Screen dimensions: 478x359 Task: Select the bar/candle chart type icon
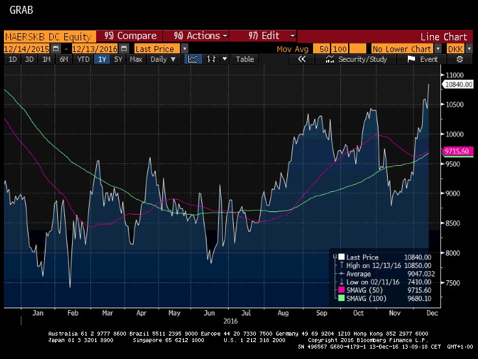click(211, 59)
